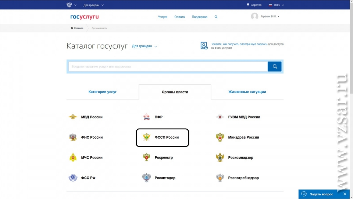Open the ГУВМ МВД России link
This screenshot has width=353, height=199.
point(244,117)
